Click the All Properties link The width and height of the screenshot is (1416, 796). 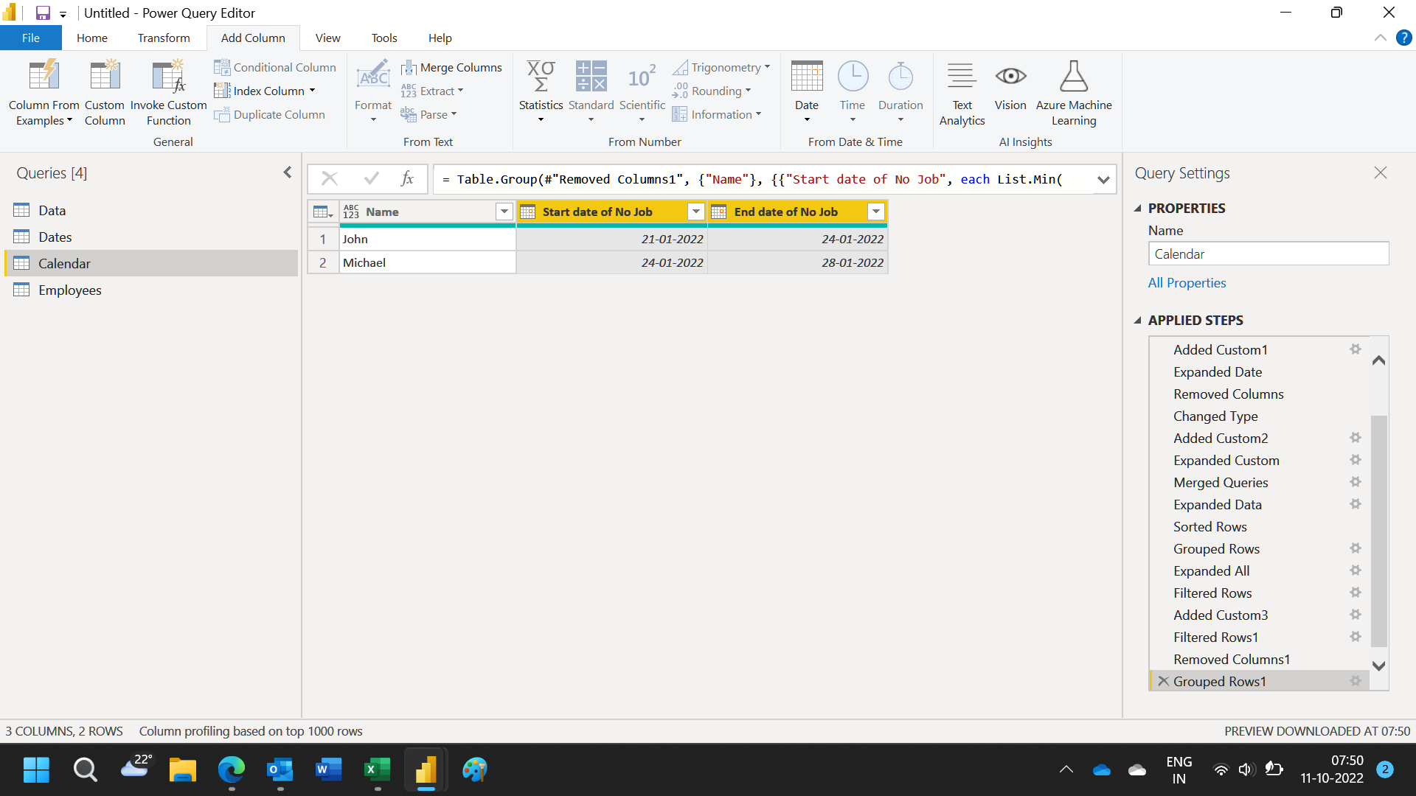[1187, 283]
